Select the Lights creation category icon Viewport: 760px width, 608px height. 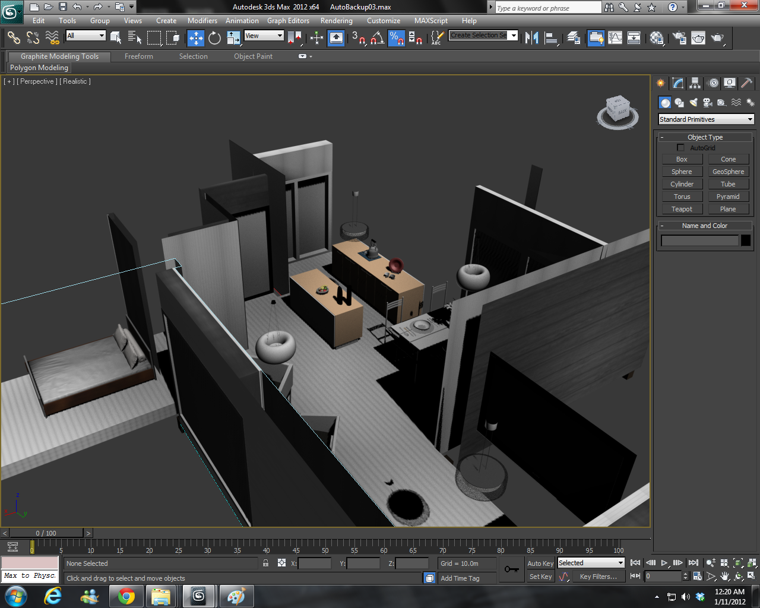coord(693,102)
